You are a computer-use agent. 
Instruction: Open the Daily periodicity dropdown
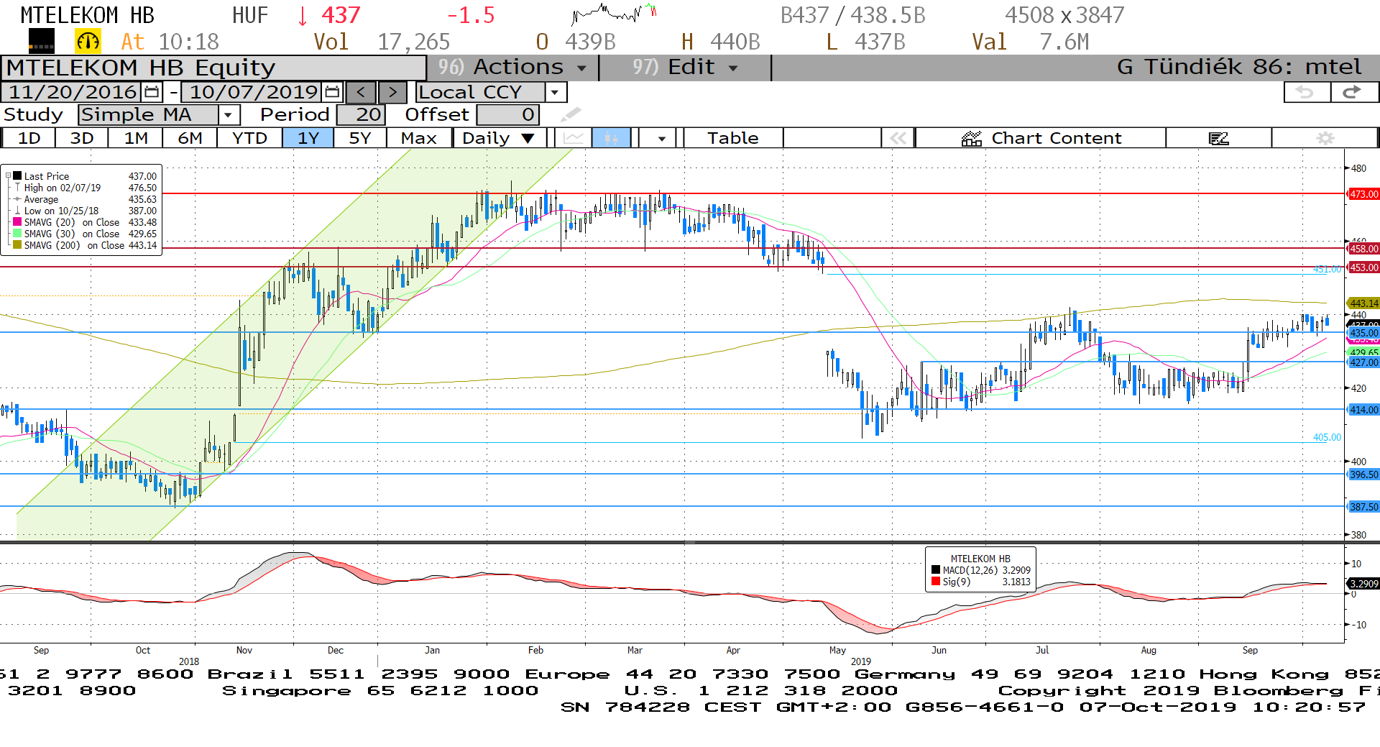click(499, 138)
